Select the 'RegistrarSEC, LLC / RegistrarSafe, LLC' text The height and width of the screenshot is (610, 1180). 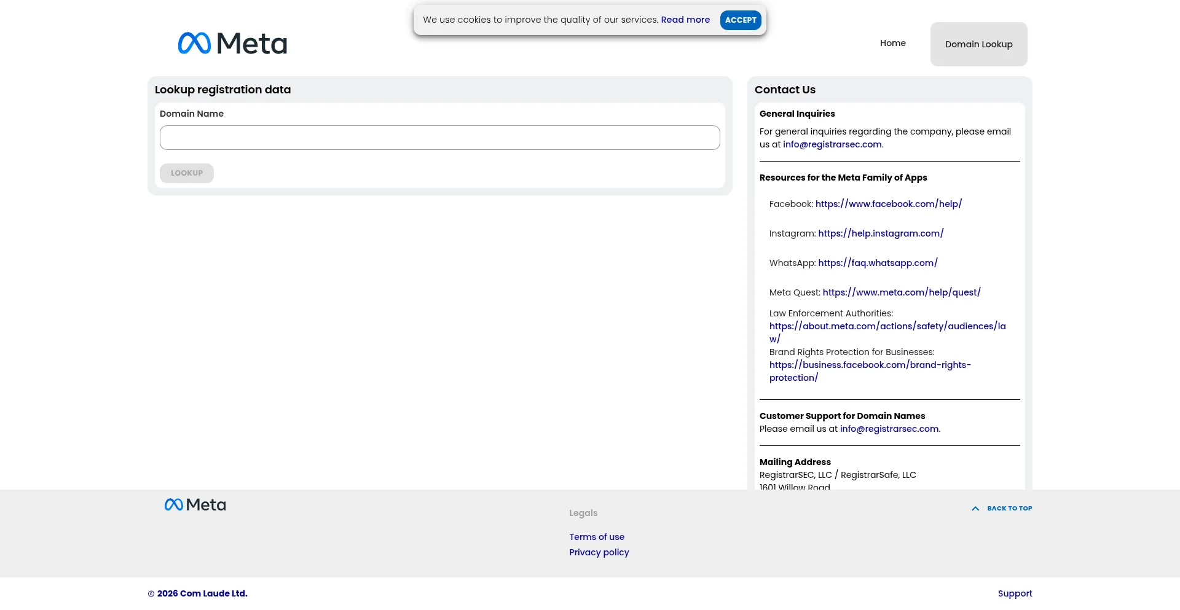(x=838, y=475)
